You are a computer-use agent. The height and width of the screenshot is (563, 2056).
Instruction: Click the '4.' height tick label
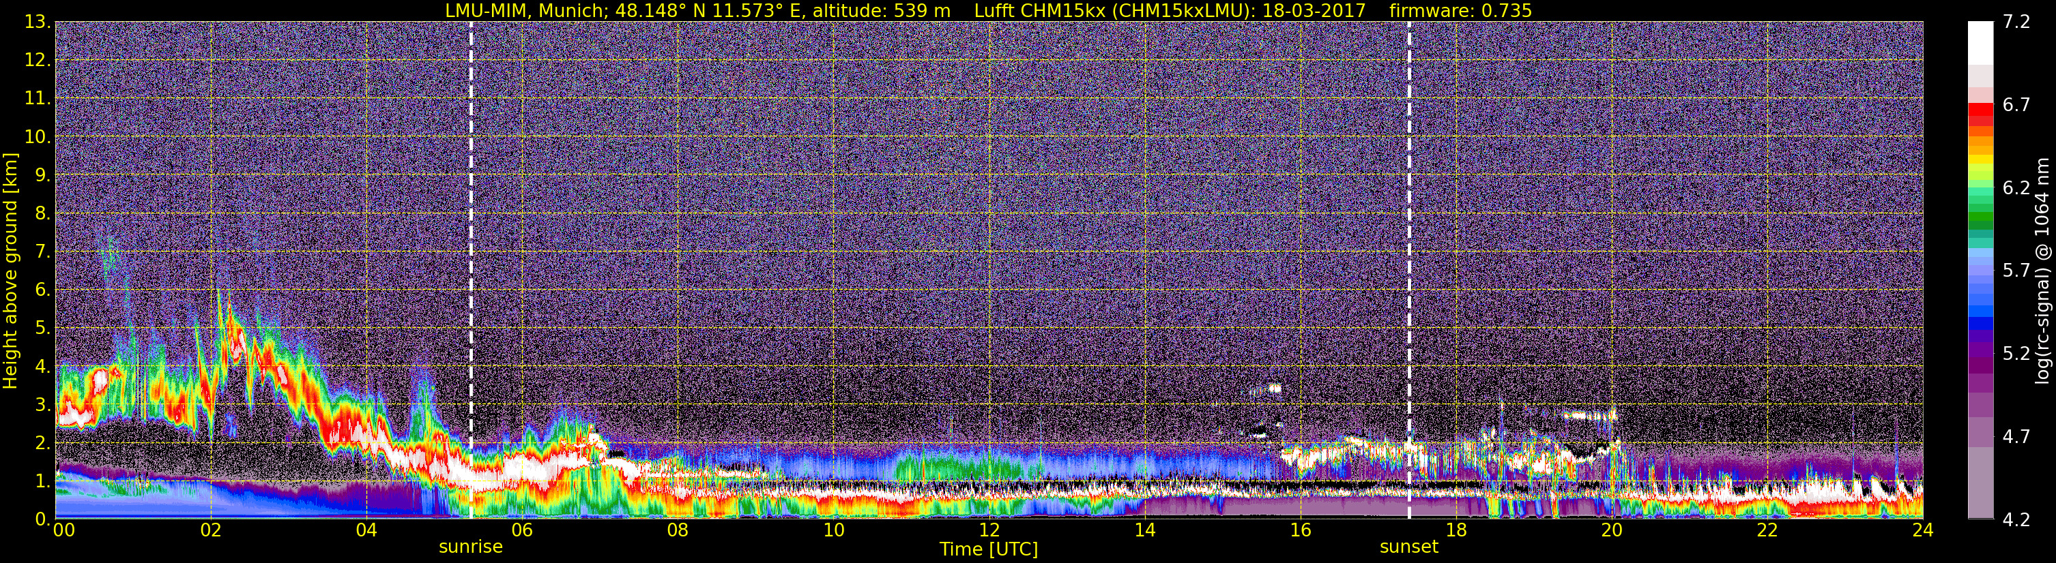pos(43,367)
